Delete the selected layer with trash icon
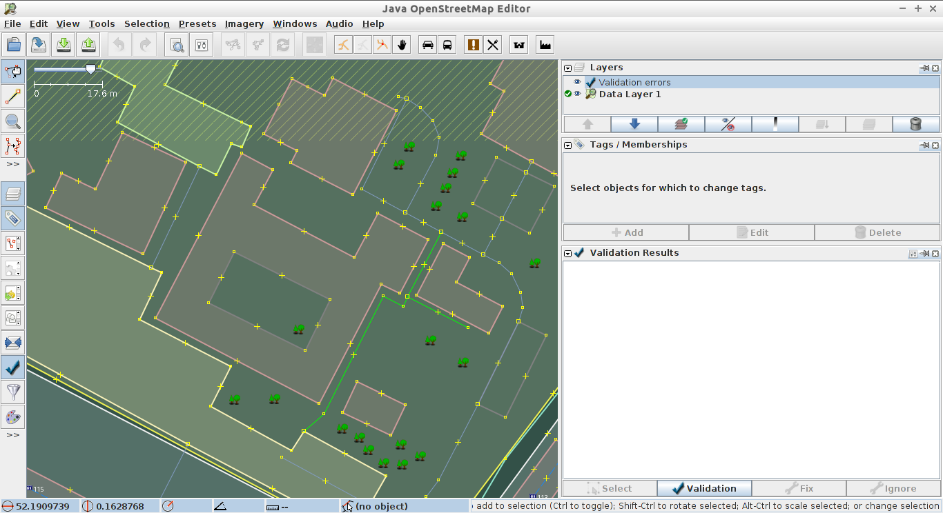943x513 pixels. (x=915, y=124)
